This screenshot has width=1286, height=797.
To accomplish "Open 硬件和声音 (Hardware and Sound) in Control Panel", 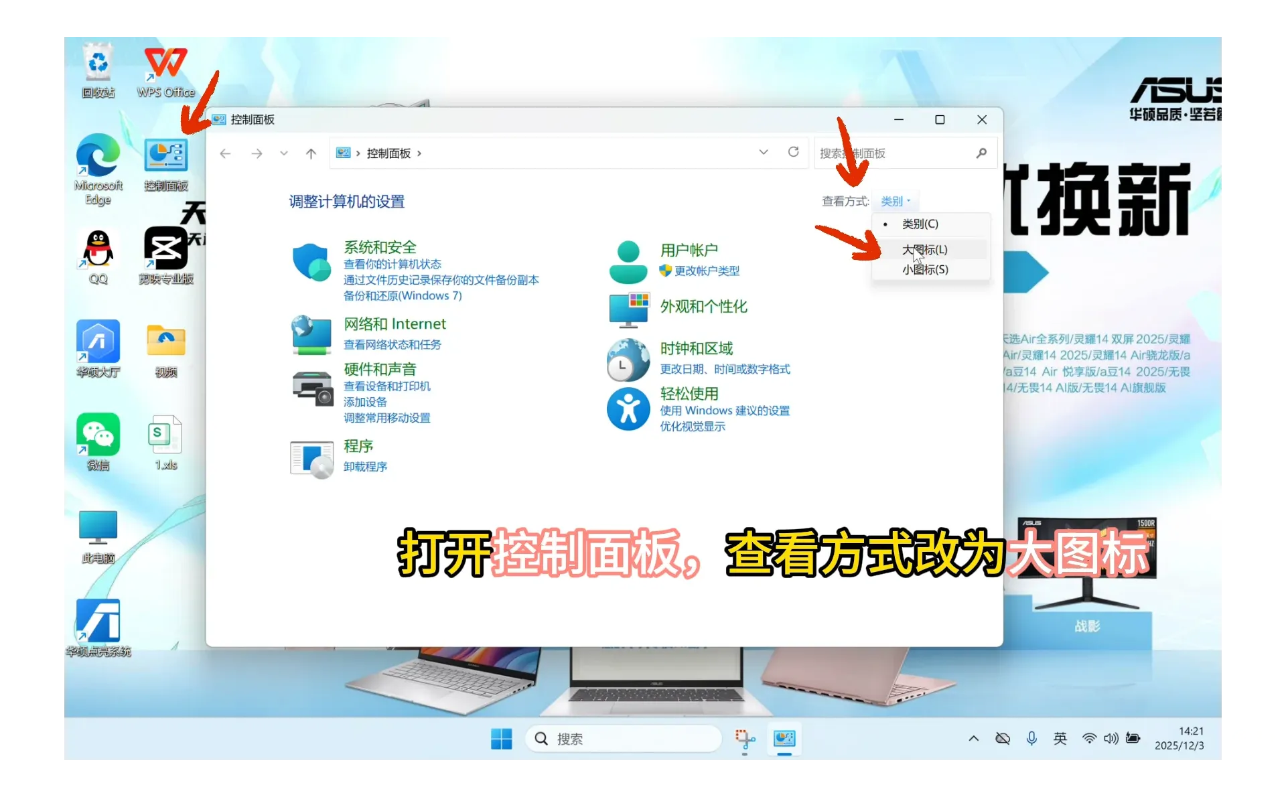I will 379,369.
